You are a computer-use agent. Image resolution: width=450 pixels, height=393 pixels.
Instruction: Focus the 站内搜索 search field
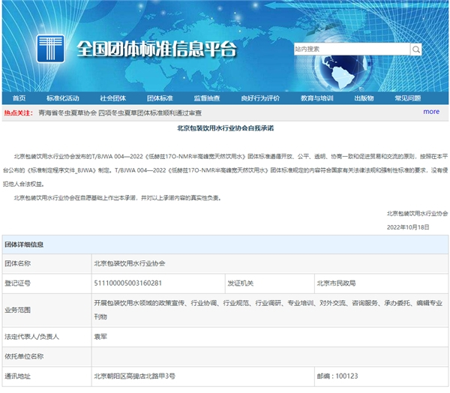point(352,49)
